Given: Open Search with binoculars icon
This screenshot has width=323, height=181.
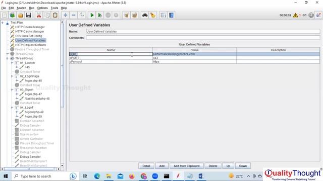Looking at the screenshot, I should tap(145, 15).
